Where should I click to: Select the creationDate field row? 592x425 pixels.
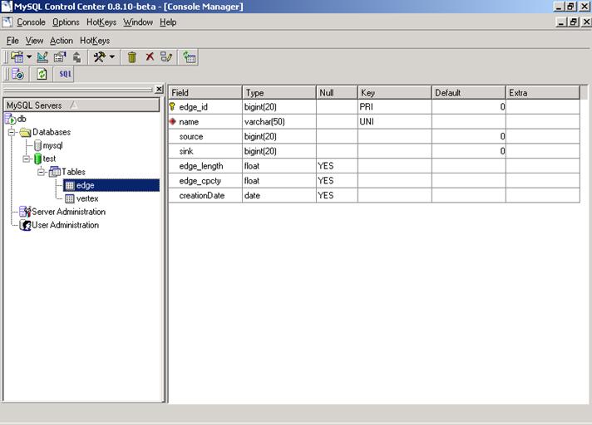pyautogui.click(x=374, y=195)
